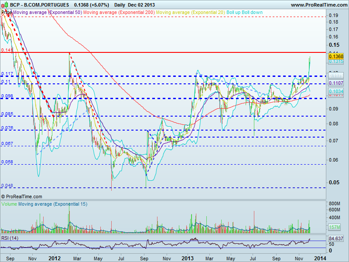Viewport: 349px width, 262px height.
Task: Click the cyan 0.1034 value tag
Action: pos(336,91)
